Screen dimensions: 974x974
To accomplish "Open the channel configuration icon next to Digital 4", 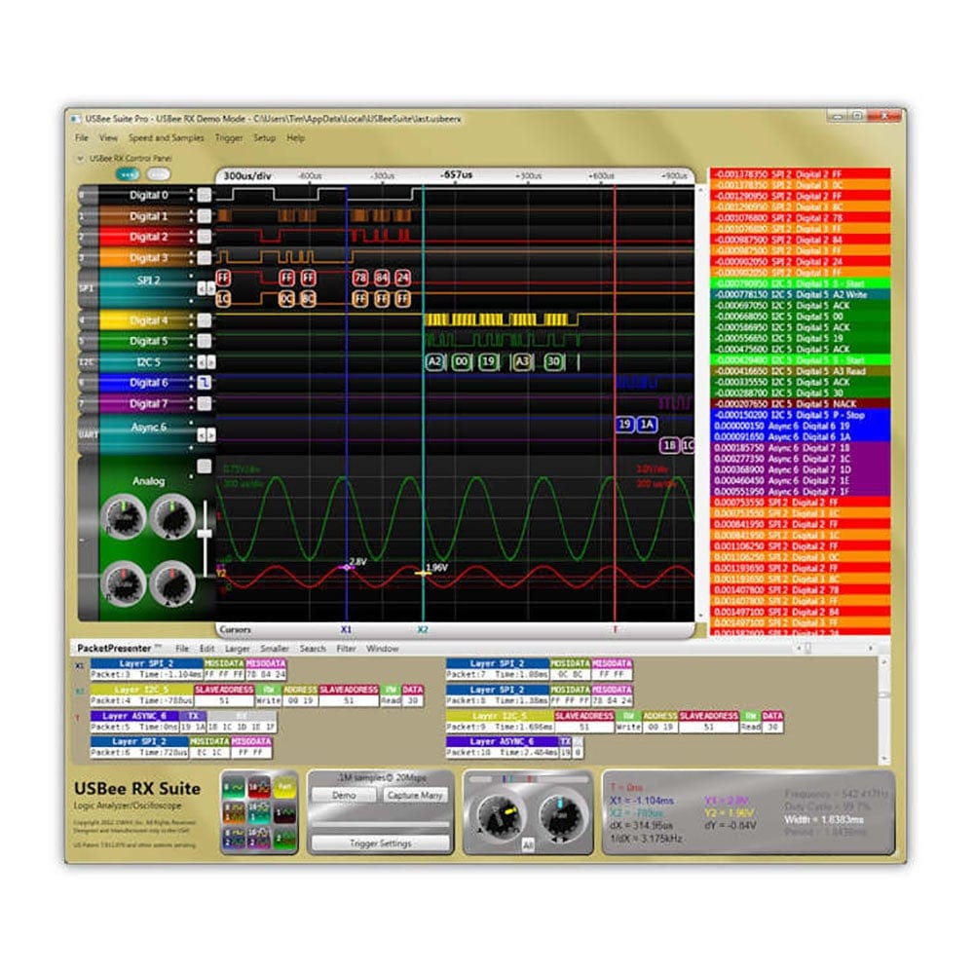I will click(203, 318).
